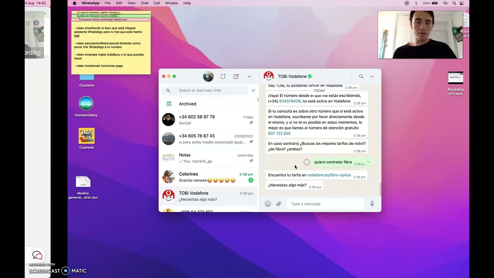This screenshot has width=494, height=278.
Task: Click the Type a message field
Action: pyautogui.click(x=325, y=204)
